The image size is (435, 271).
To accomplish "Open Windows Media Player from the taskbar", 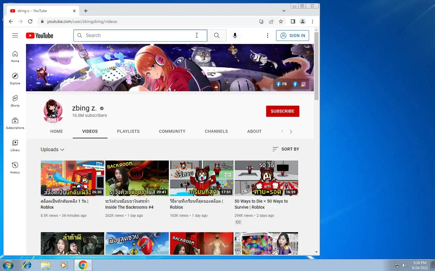I will tap(63, 265).
